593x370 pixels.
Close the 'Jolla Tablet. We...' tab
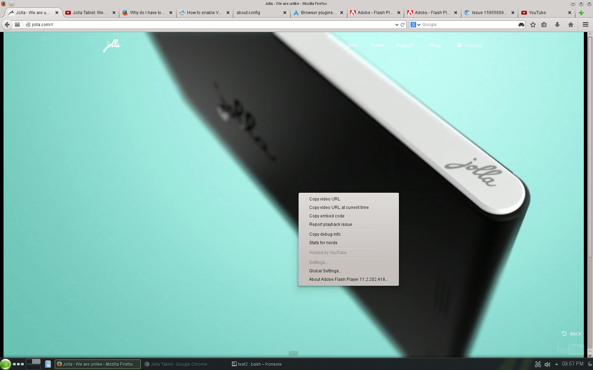coord(114,13)
